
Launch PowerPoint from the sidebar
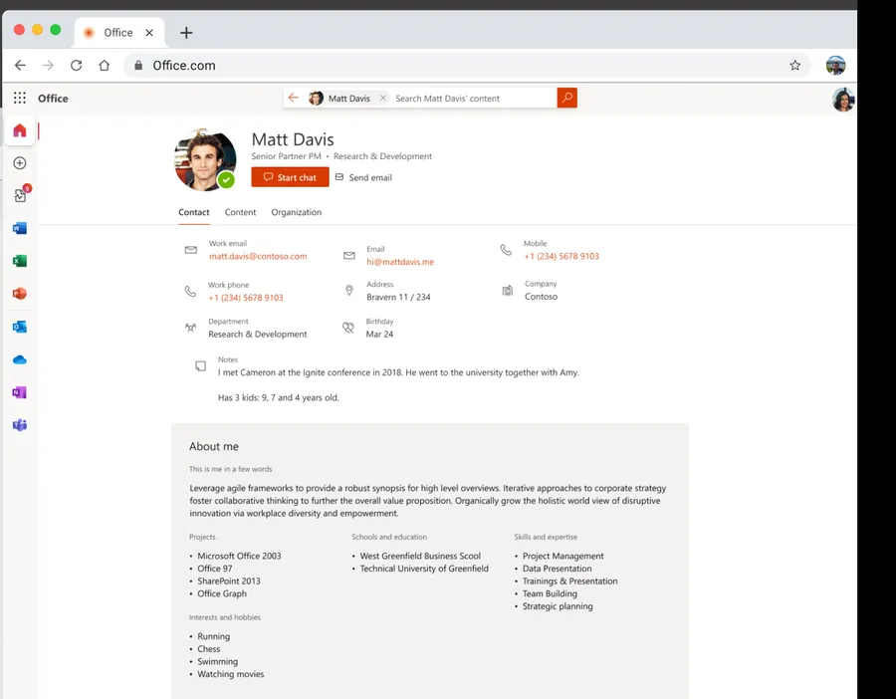click(x=20, y=294)
